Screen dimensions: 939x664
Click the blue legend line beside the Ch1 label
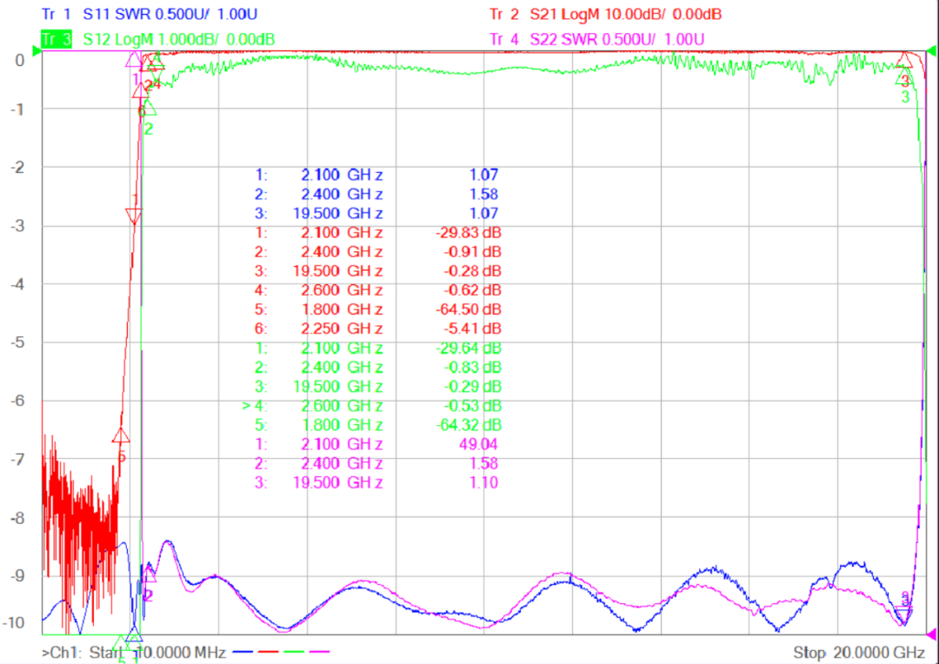pyautogui.click(x=242, y=652)
